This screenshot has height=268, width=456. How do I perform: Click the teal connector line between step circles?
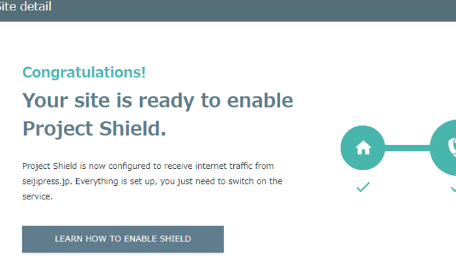pos(407,148)
